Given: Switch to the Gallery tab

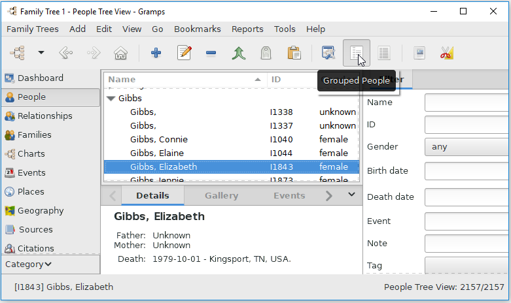Looking at the screenshot, I should [221, 196].
